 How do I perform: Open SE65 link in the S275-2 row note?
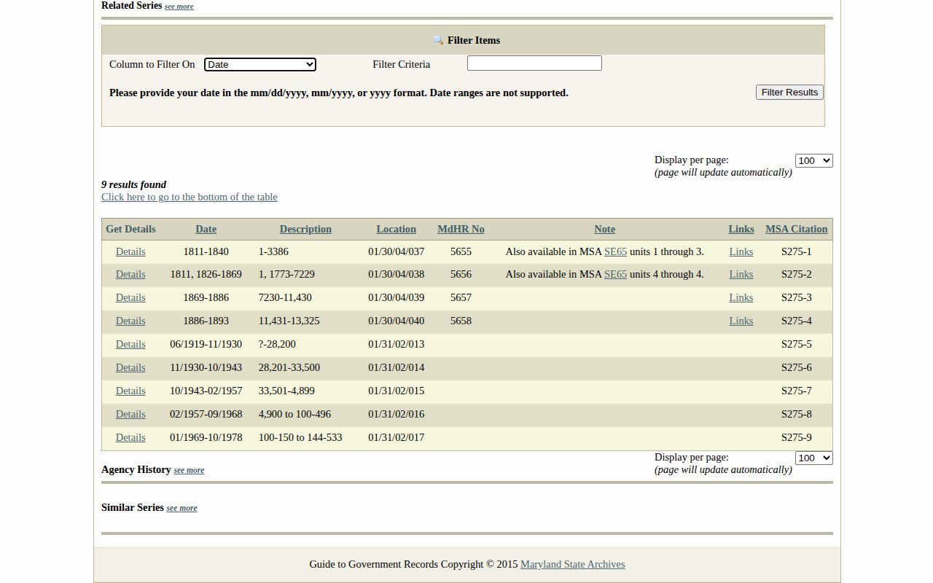[615, 274]
